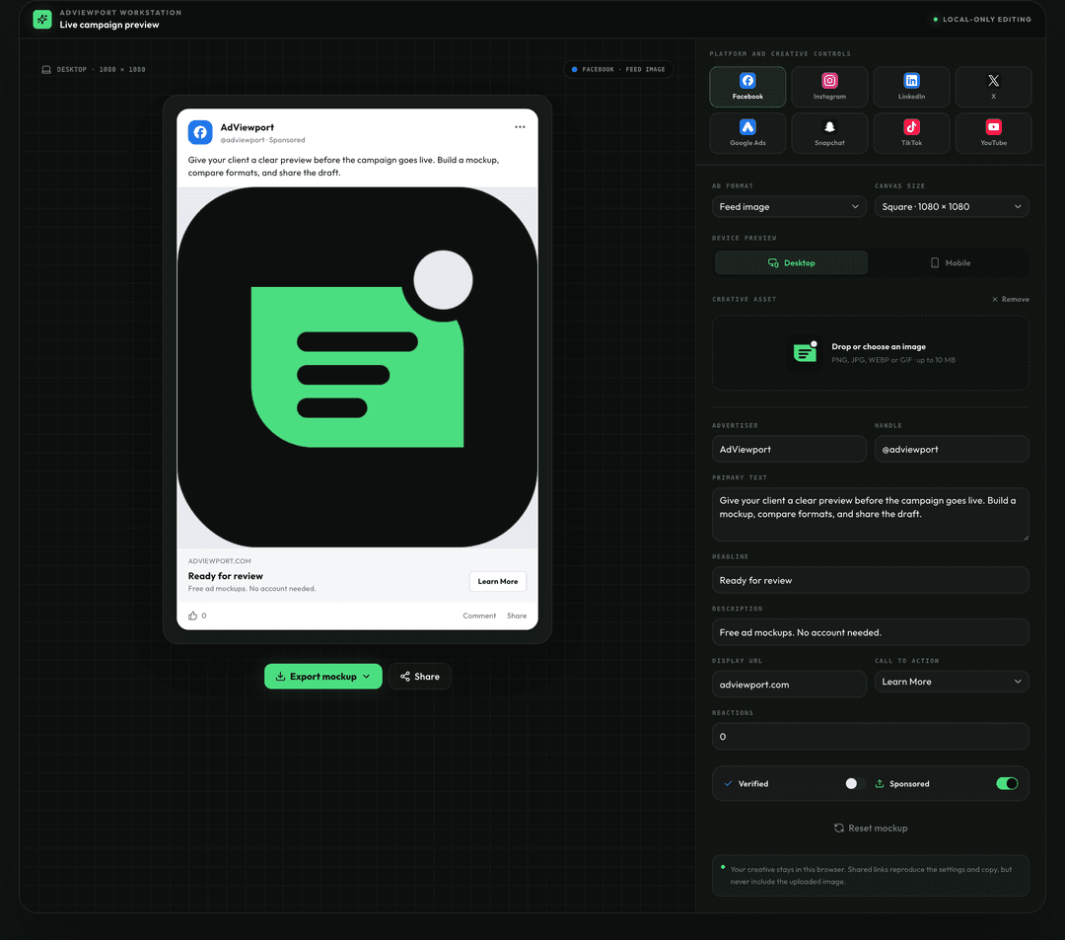The height and width of the screenshot is (940, 1065).
Task: Open the three-dot menu on ad preview
Action: pyautogui.click(x=520, y=127)
